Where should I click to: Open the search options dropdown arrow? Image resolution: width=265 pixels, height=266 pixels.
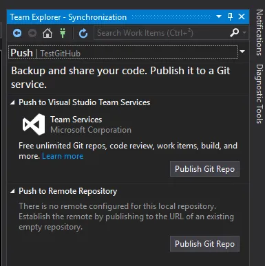coord(244,33)
